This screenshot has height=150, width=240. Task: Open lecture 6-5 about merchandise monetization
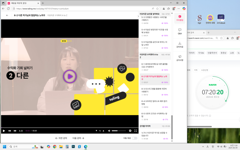point(155,116)
